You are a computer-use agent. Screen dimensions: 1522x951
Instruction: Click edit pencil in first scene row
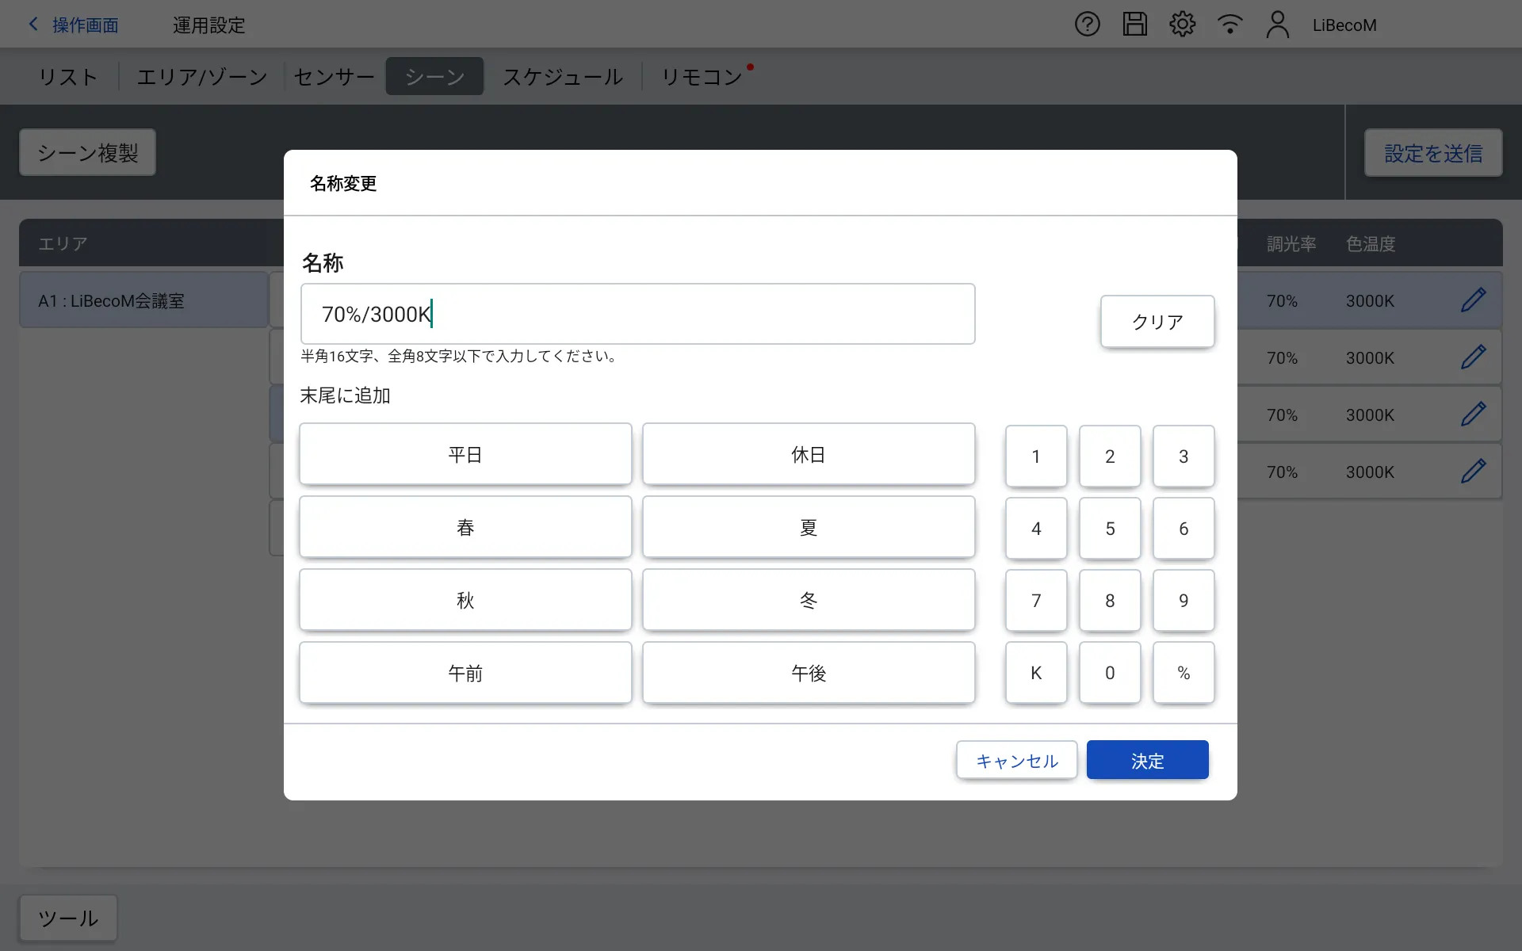coord(1473,300)
